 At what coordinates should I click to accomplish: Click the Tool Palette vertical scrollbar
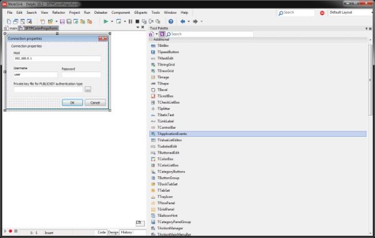[370, 80]
